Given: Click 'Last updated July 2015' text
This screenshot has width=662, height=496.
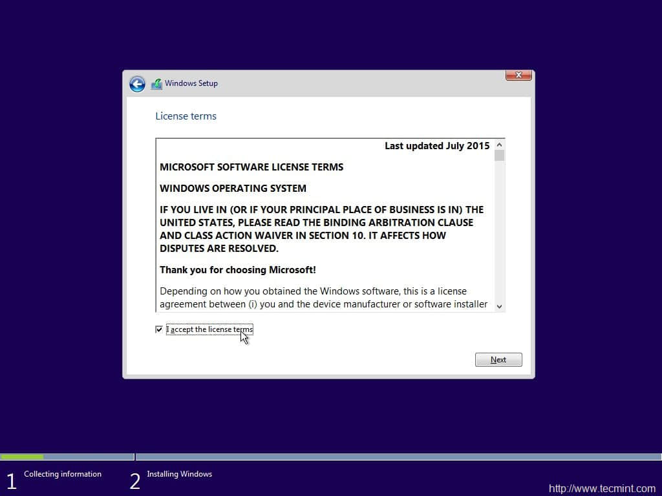Looking at the screenshot, I should [437, 146].
